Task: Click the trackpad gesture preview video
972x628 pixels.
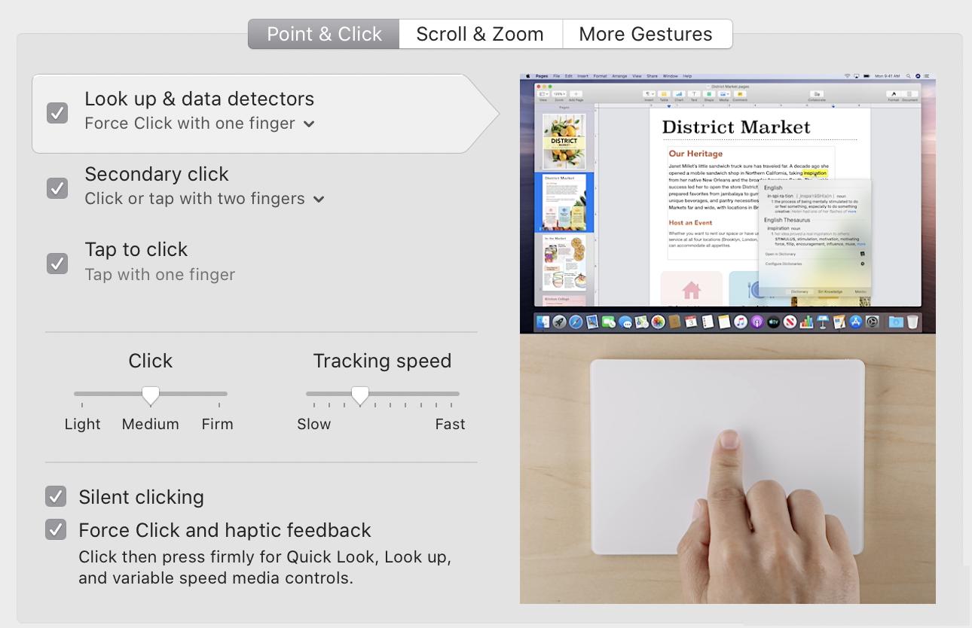Action: pyautogui.click(x=728, y=339)
